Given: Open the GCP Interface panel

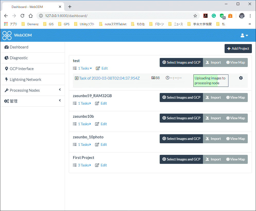Looking at the screenshot, I should coord(19,69).
